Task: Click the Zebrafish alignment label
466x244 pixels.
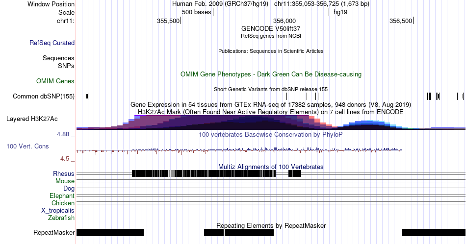Action: [61, 218]
